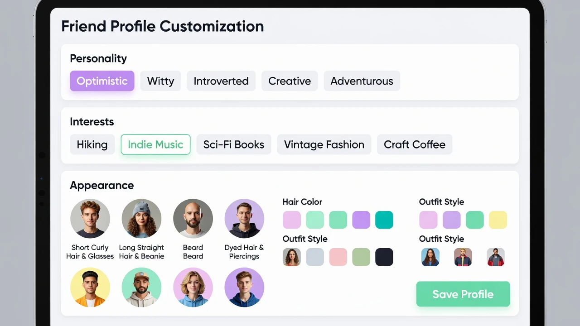The image size is (580, 326).
Task: Select outfit thumbnail of man in red-gray jacket
Action: [496, 257]
